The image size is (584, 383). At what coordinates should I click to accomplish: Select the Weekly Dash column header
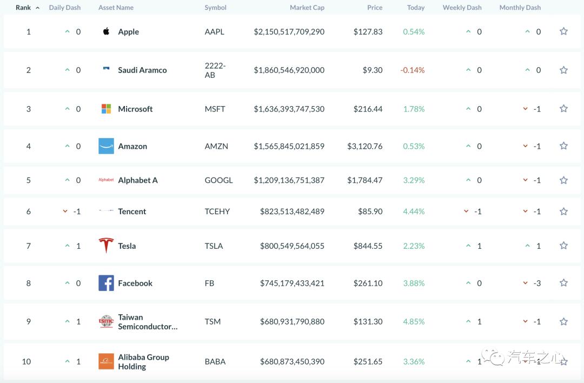point(462,8)
